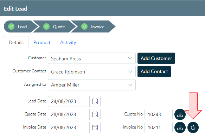Click the refresh icon beside Invoice No

193,127
